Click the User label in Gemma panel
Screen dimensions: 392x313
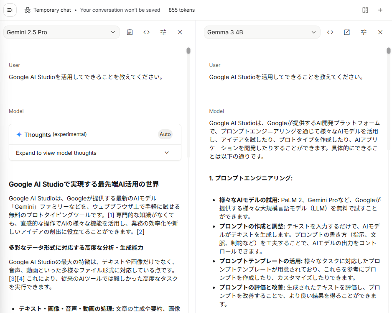click(215, 65)
